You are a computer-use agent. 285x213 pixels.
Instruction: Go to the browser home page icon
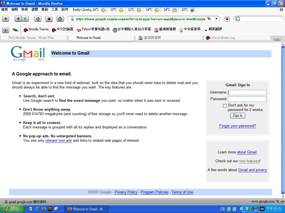pyautogui.click(x=60, y=19)
